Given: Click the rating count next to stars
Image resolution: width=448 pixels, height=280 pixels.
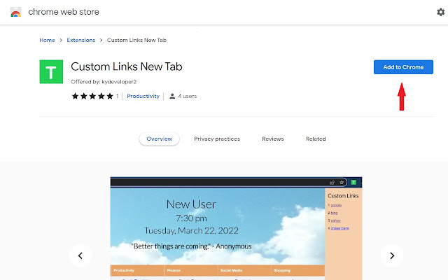Looking at the screenshot, I should pos(118,96).
